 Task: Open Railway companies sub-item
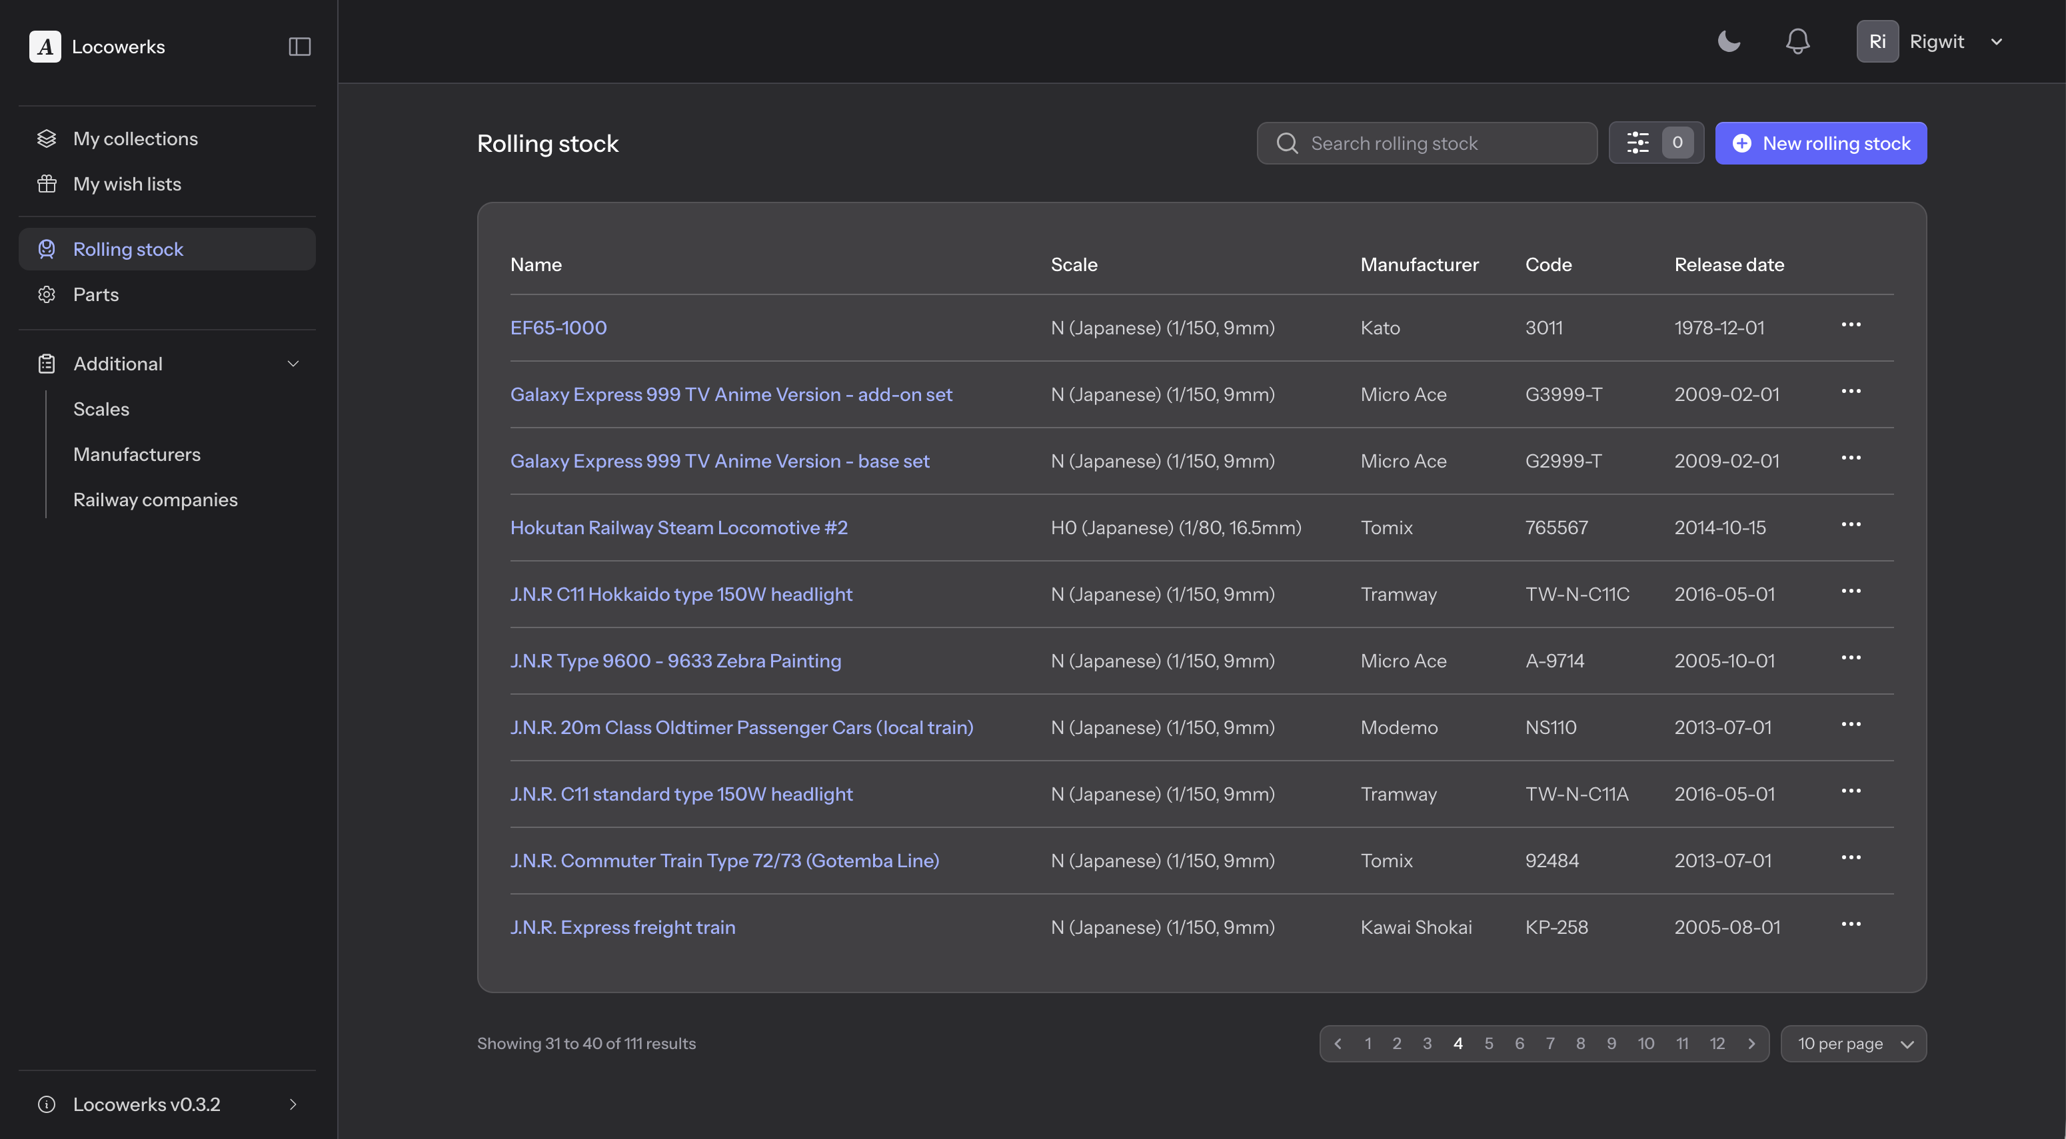point(155,500)
